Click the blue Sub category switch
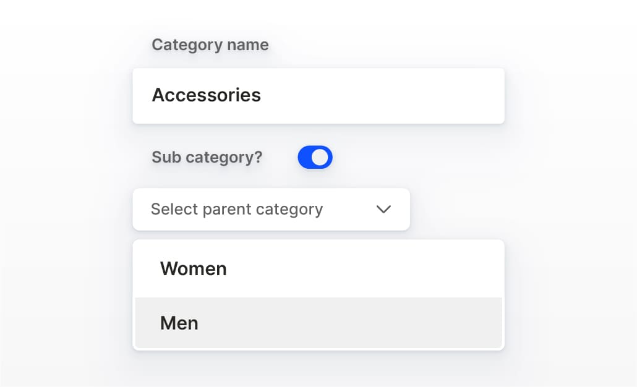Image resolution: width=637 pixels, height=387 pixels. 315,158
